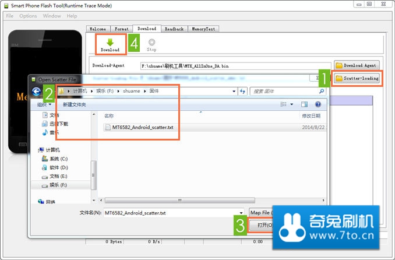Image resolution: width=395 pixels, height=260 pixels.
Task: Click the refresh icon beside address bar
Action: coord(242,92)
